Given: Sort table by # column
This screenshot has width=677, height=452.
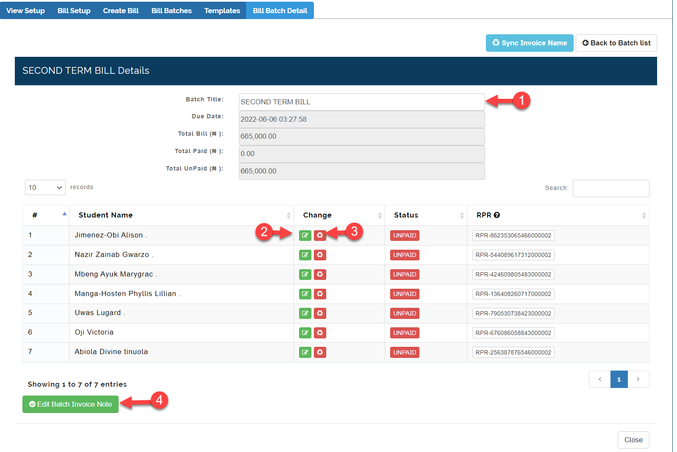Looking at the screenshot, I should click(x=46, y=215).
